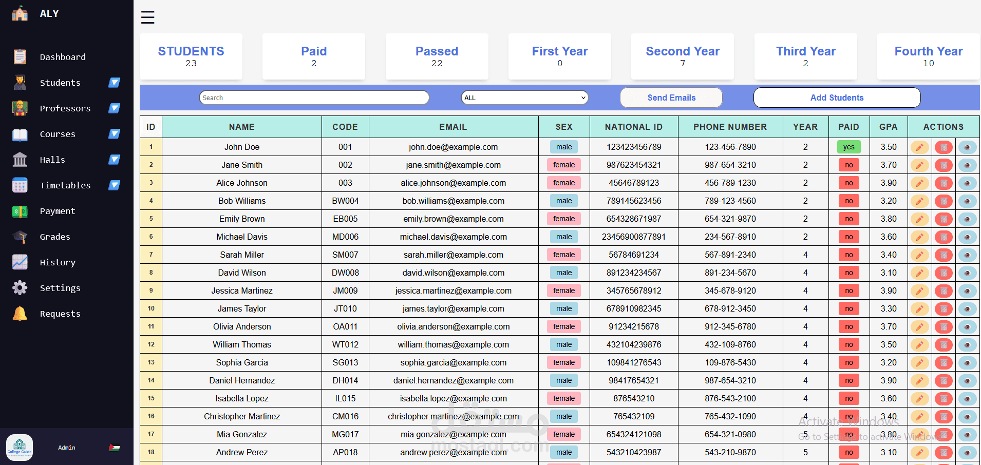Click the Search input field

(x=314, y=98)
